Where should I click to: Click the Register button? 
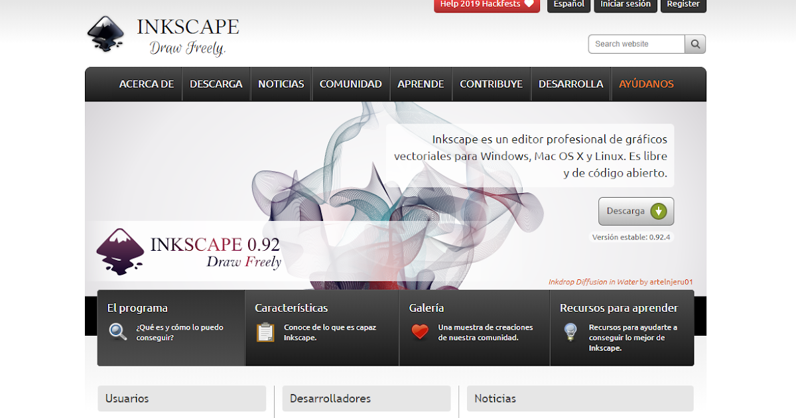(x=683, y=5)
